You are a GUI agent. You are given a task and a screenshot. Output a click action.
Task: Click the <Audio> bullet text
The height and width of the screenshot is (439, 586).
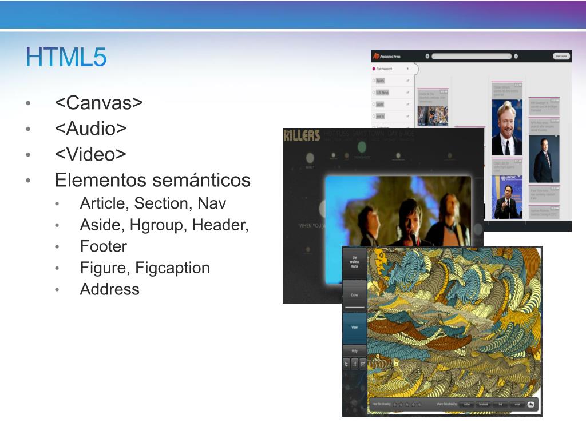(90, 129)
